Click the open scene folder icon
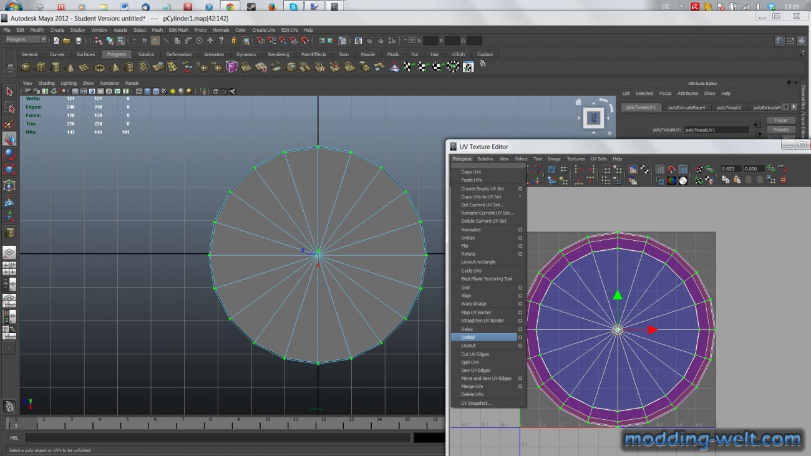 (67, 41)
